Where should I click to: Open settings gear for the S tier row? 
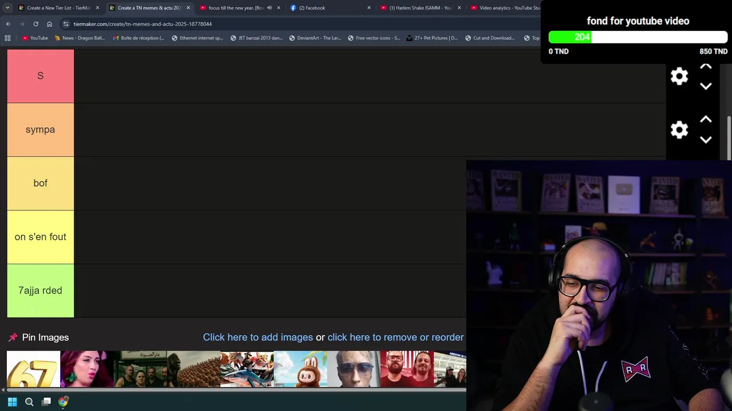point(679,76)
